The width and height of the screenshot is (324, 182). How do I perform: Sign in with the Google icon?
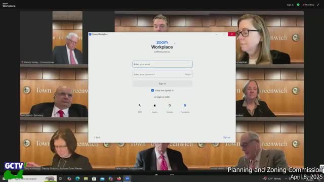click(x=170, y=106)
